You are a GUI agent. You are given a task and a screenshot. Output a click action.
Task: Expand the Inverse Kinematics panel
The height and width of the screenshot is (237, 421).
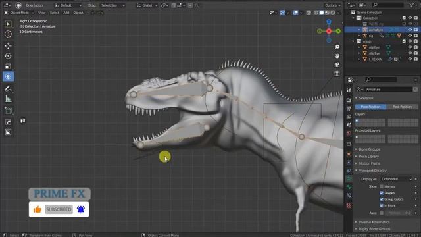coord(374,222)
